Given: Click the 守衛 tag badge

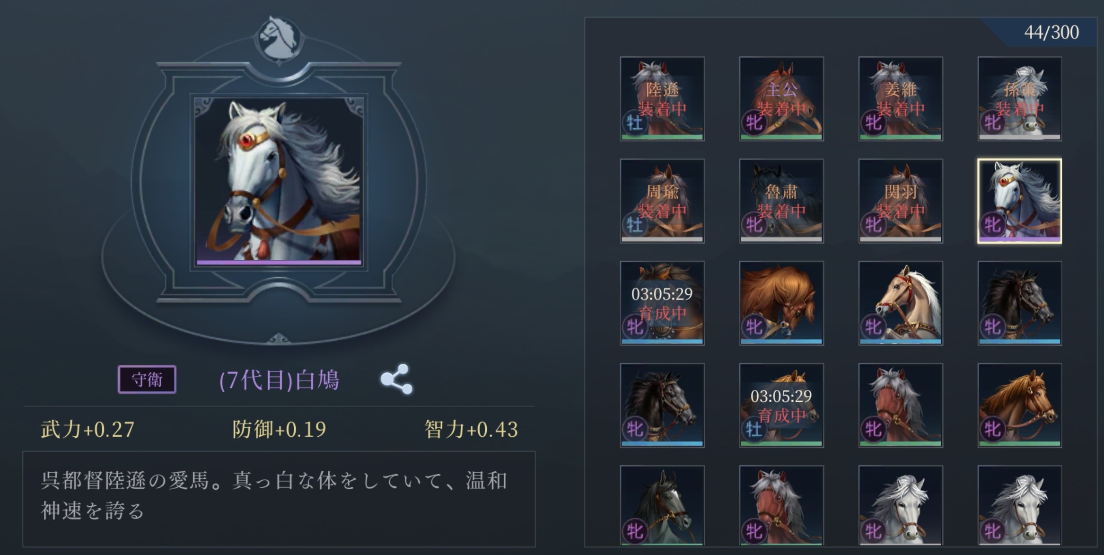Looking at the screenshot, I should (x=147, y=379).
